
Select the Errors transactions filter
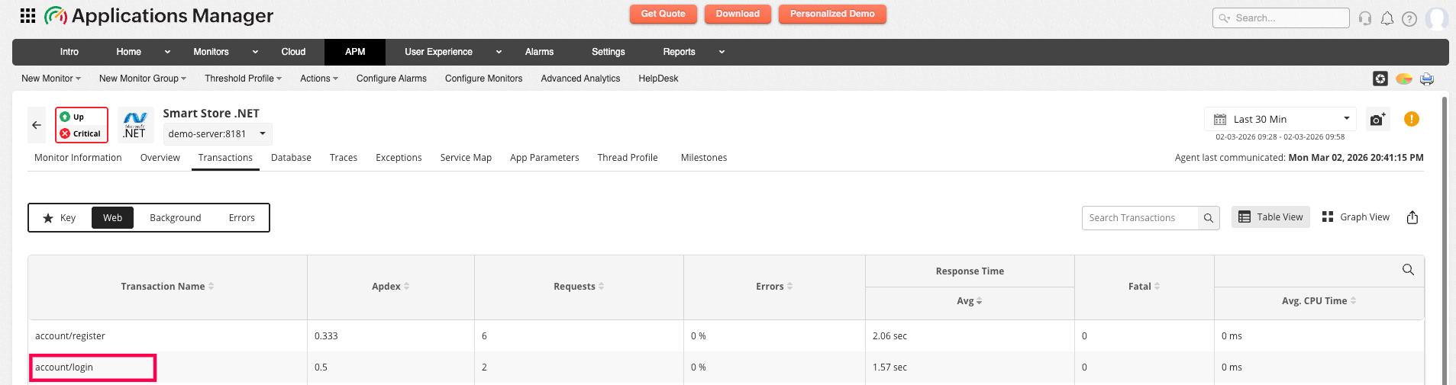click(242, 218)
